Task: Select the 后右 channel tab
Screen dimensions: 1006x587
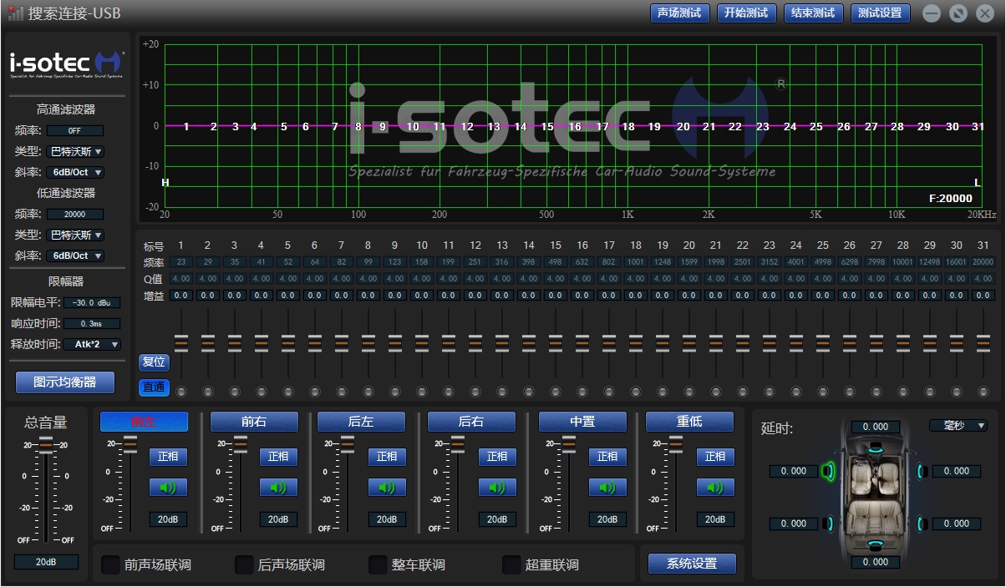Action: click(470, 422)
